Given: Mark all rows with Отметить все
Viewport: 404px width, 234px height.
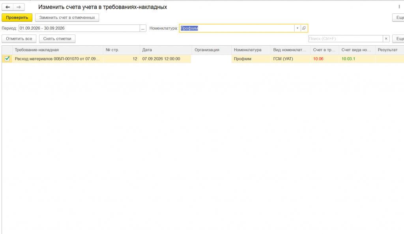Looking at the screenshot, I should (x=19, y=39).
